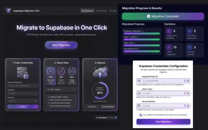Open the Select database dropdown
208x130 pixels.
61,89
